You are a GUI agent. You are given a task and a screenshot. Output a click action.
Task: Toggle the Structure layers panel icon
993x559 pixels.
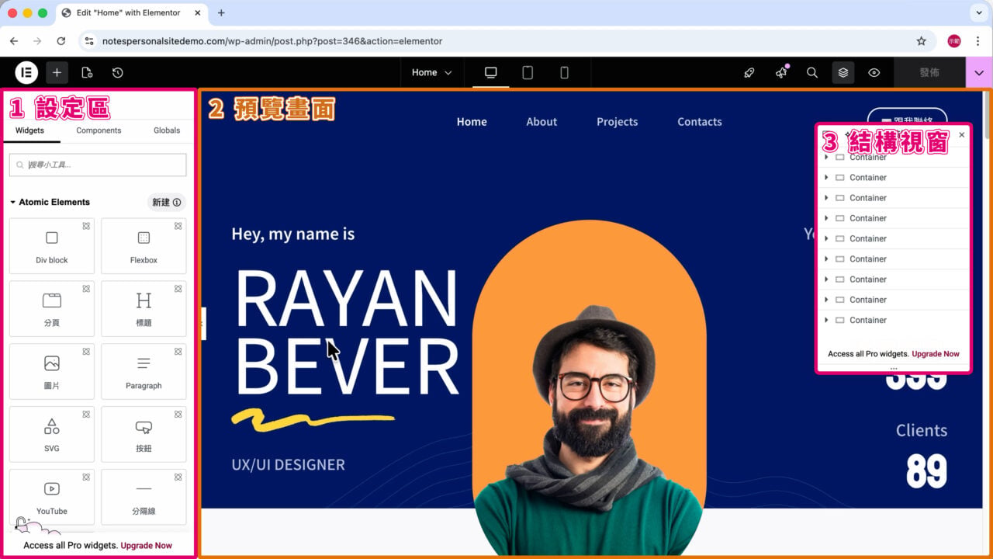click(843, 72)
